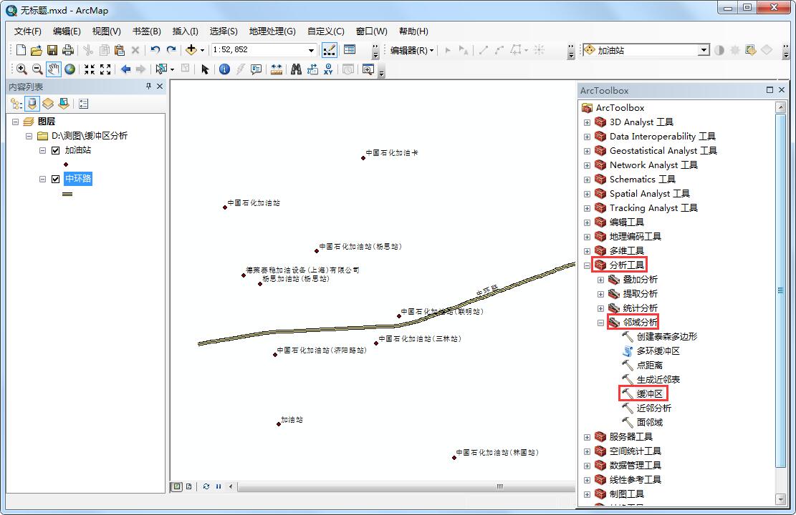The height and width of the screenshot is (515, 796).
Task: Click the New map document icon
Action: click(21, 49)
